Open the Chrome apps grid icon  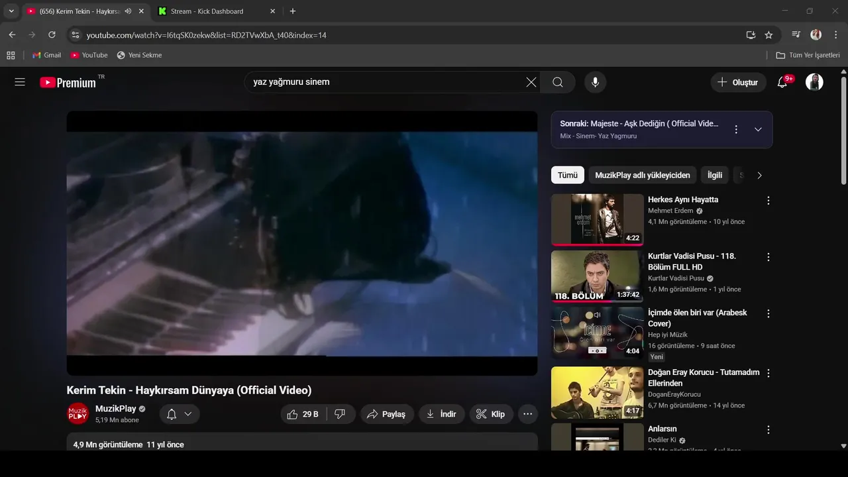coord(11,55)
